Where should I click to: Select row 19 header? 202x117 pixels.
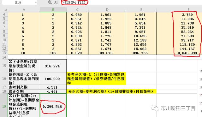[4, 106]
